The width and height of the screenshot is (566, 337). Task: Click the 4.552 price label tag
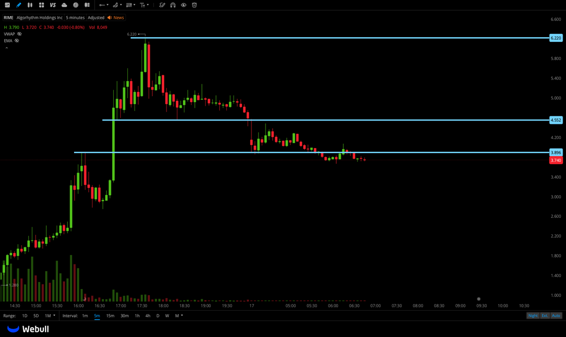556,120
